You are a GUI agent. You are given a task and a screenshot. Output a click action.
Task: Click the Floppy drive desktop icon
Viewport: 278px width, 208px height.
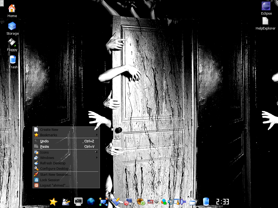pyautogui.click(x=12, y=43)
